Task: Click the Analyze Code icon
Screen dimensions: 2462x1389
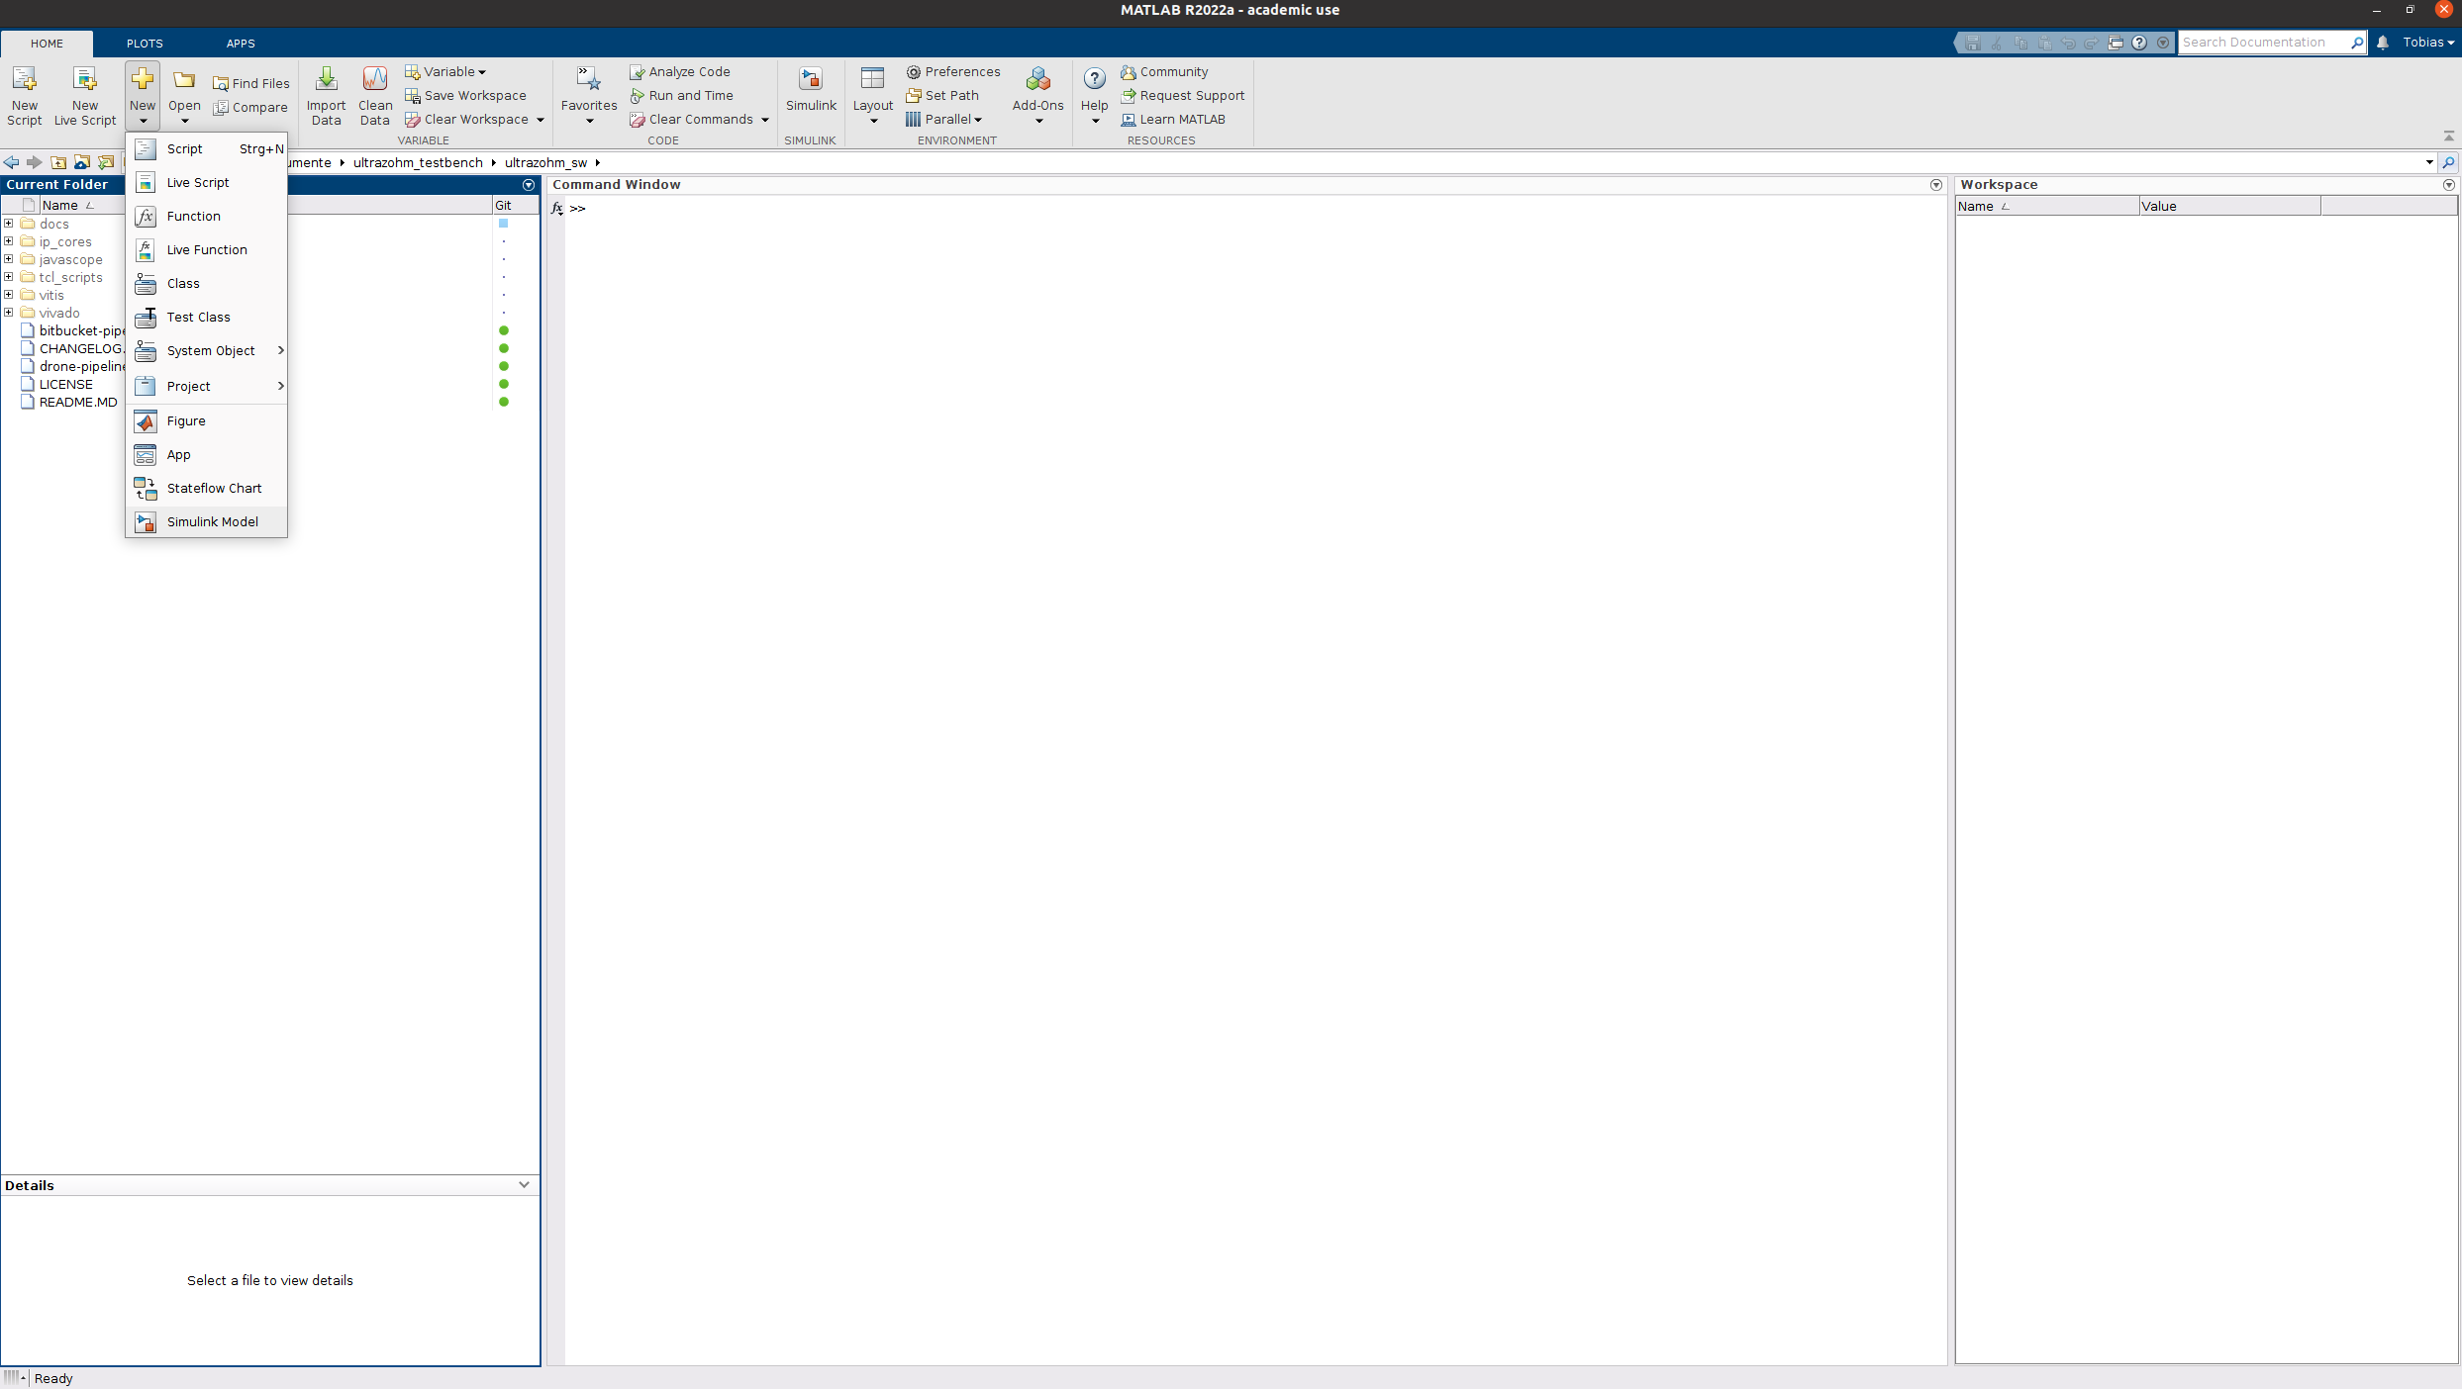Action: tap(638, 72)
